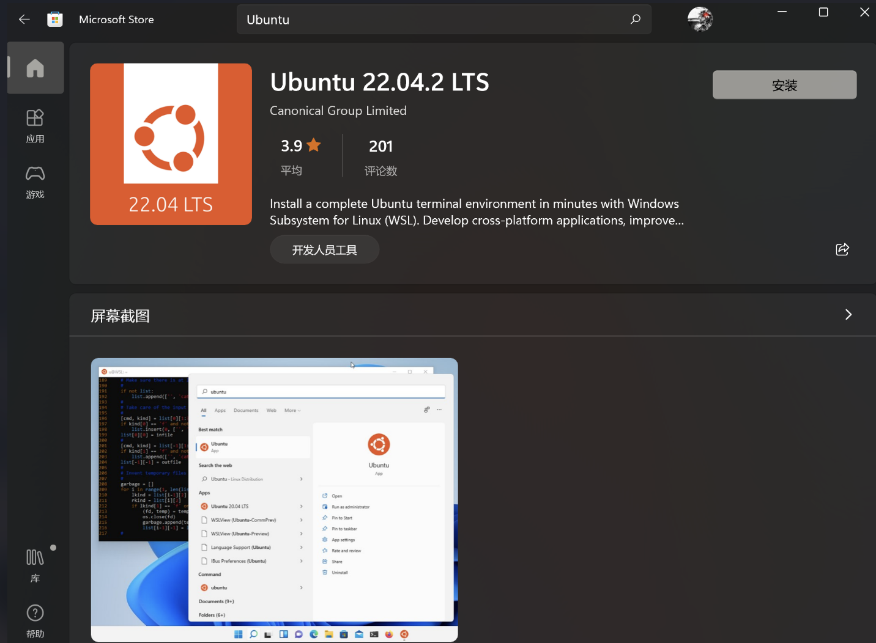This screenshot has width=876, height=643.
Task: Open the 库 (Library) section
Action: [35, 562]
